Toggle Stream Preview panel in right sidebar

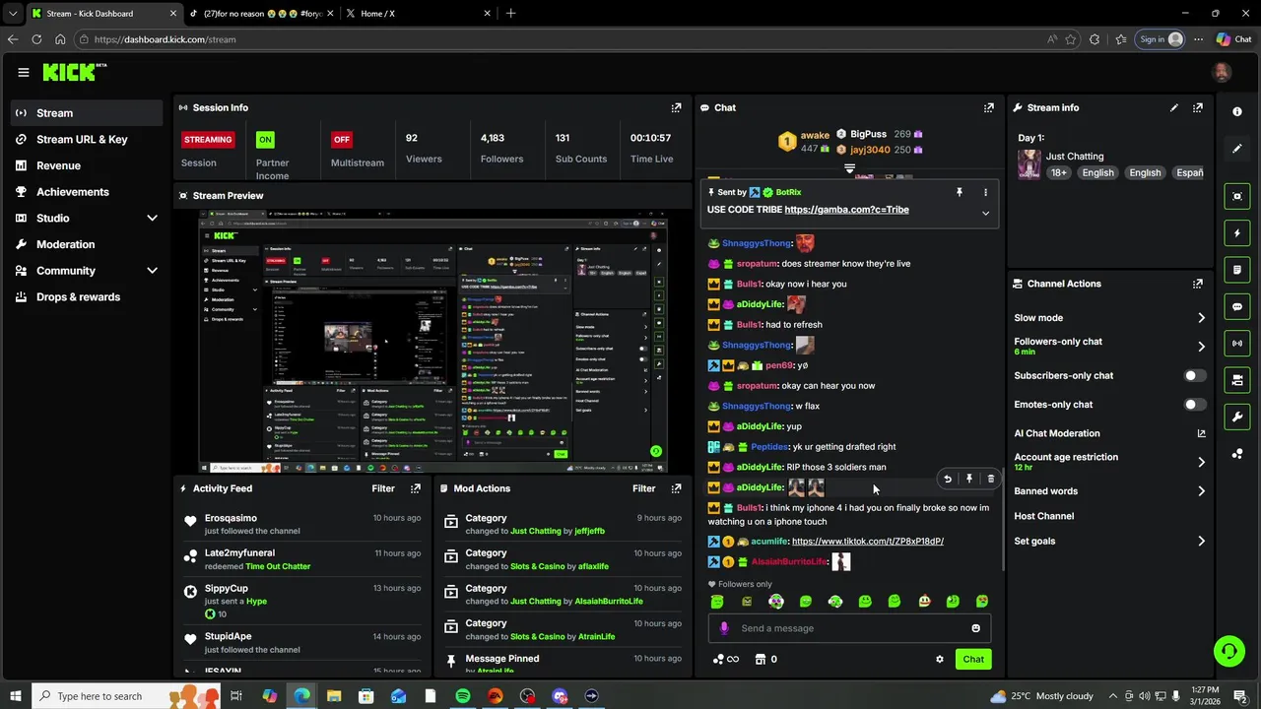click(x=1237, y=196)
